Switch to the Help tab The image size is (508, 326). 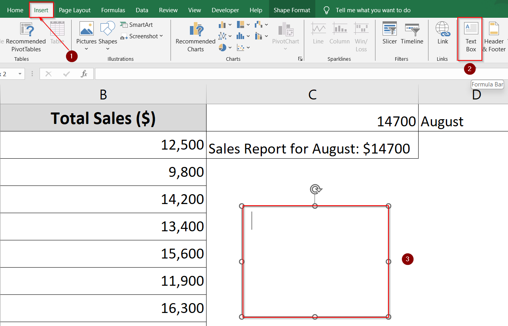coord(256,10)
